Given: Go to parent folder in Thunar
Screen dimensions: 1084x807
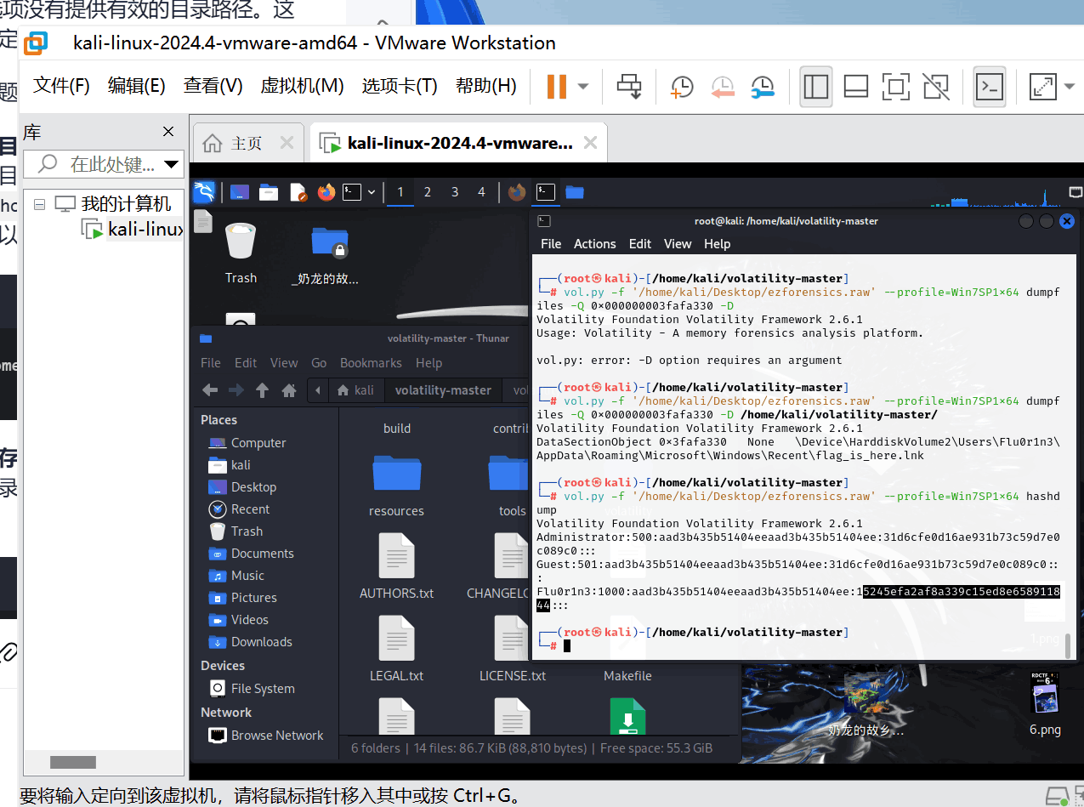Looking at the screenshot, I should pyautogui.click(x=263, y=390).
